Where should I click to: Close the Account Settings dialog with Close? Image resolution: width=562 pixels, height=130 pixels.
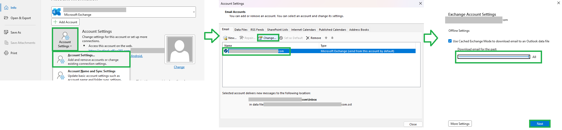(413, 124)
